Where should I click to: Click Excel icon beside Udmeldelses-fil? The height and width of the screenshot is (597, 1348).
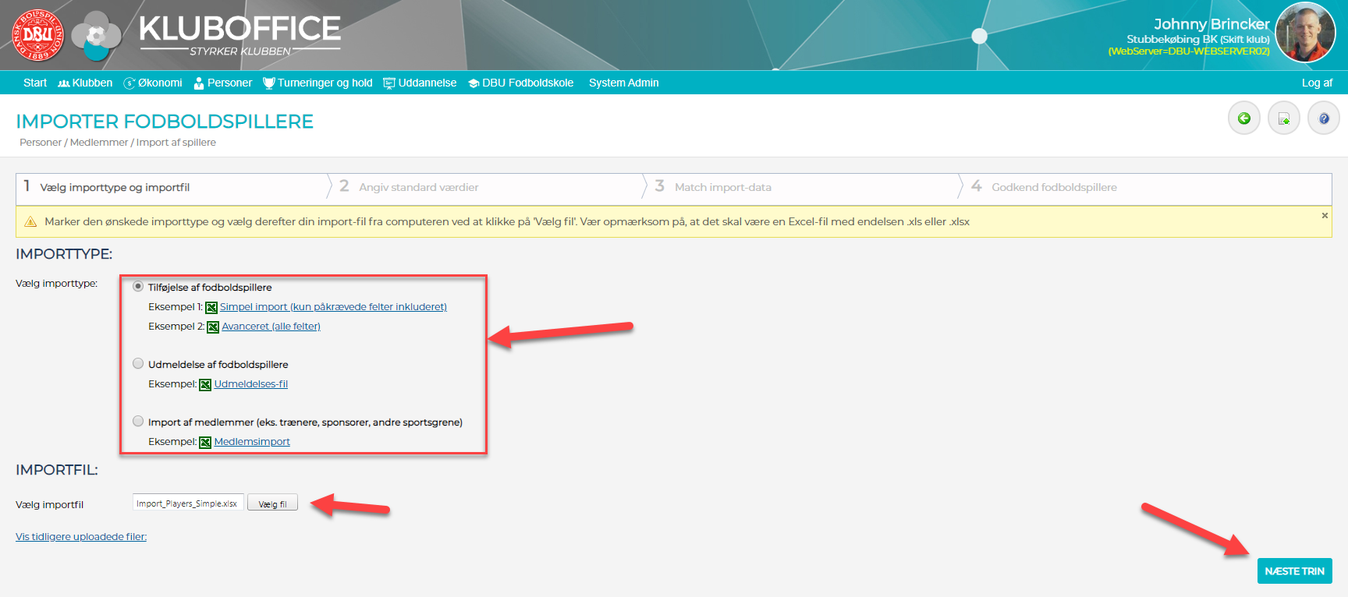[x=205, y=384]
